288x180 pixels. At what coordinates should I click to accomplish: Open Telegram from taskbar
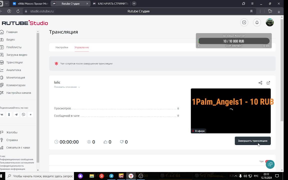pos(111,176)
